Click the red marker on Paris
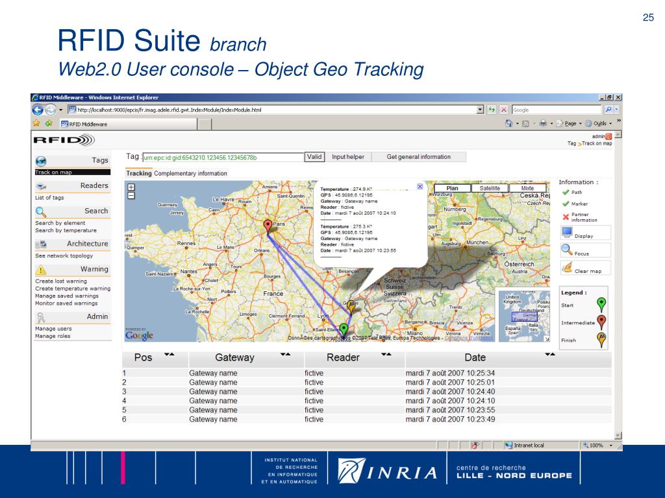The height and width of the screenshot is (498, 665). tap(268, 226)
